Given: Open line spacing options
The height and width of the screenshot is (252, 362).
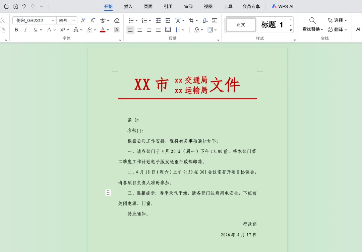Looking at the screenshot, I should (x=178, y=30).
